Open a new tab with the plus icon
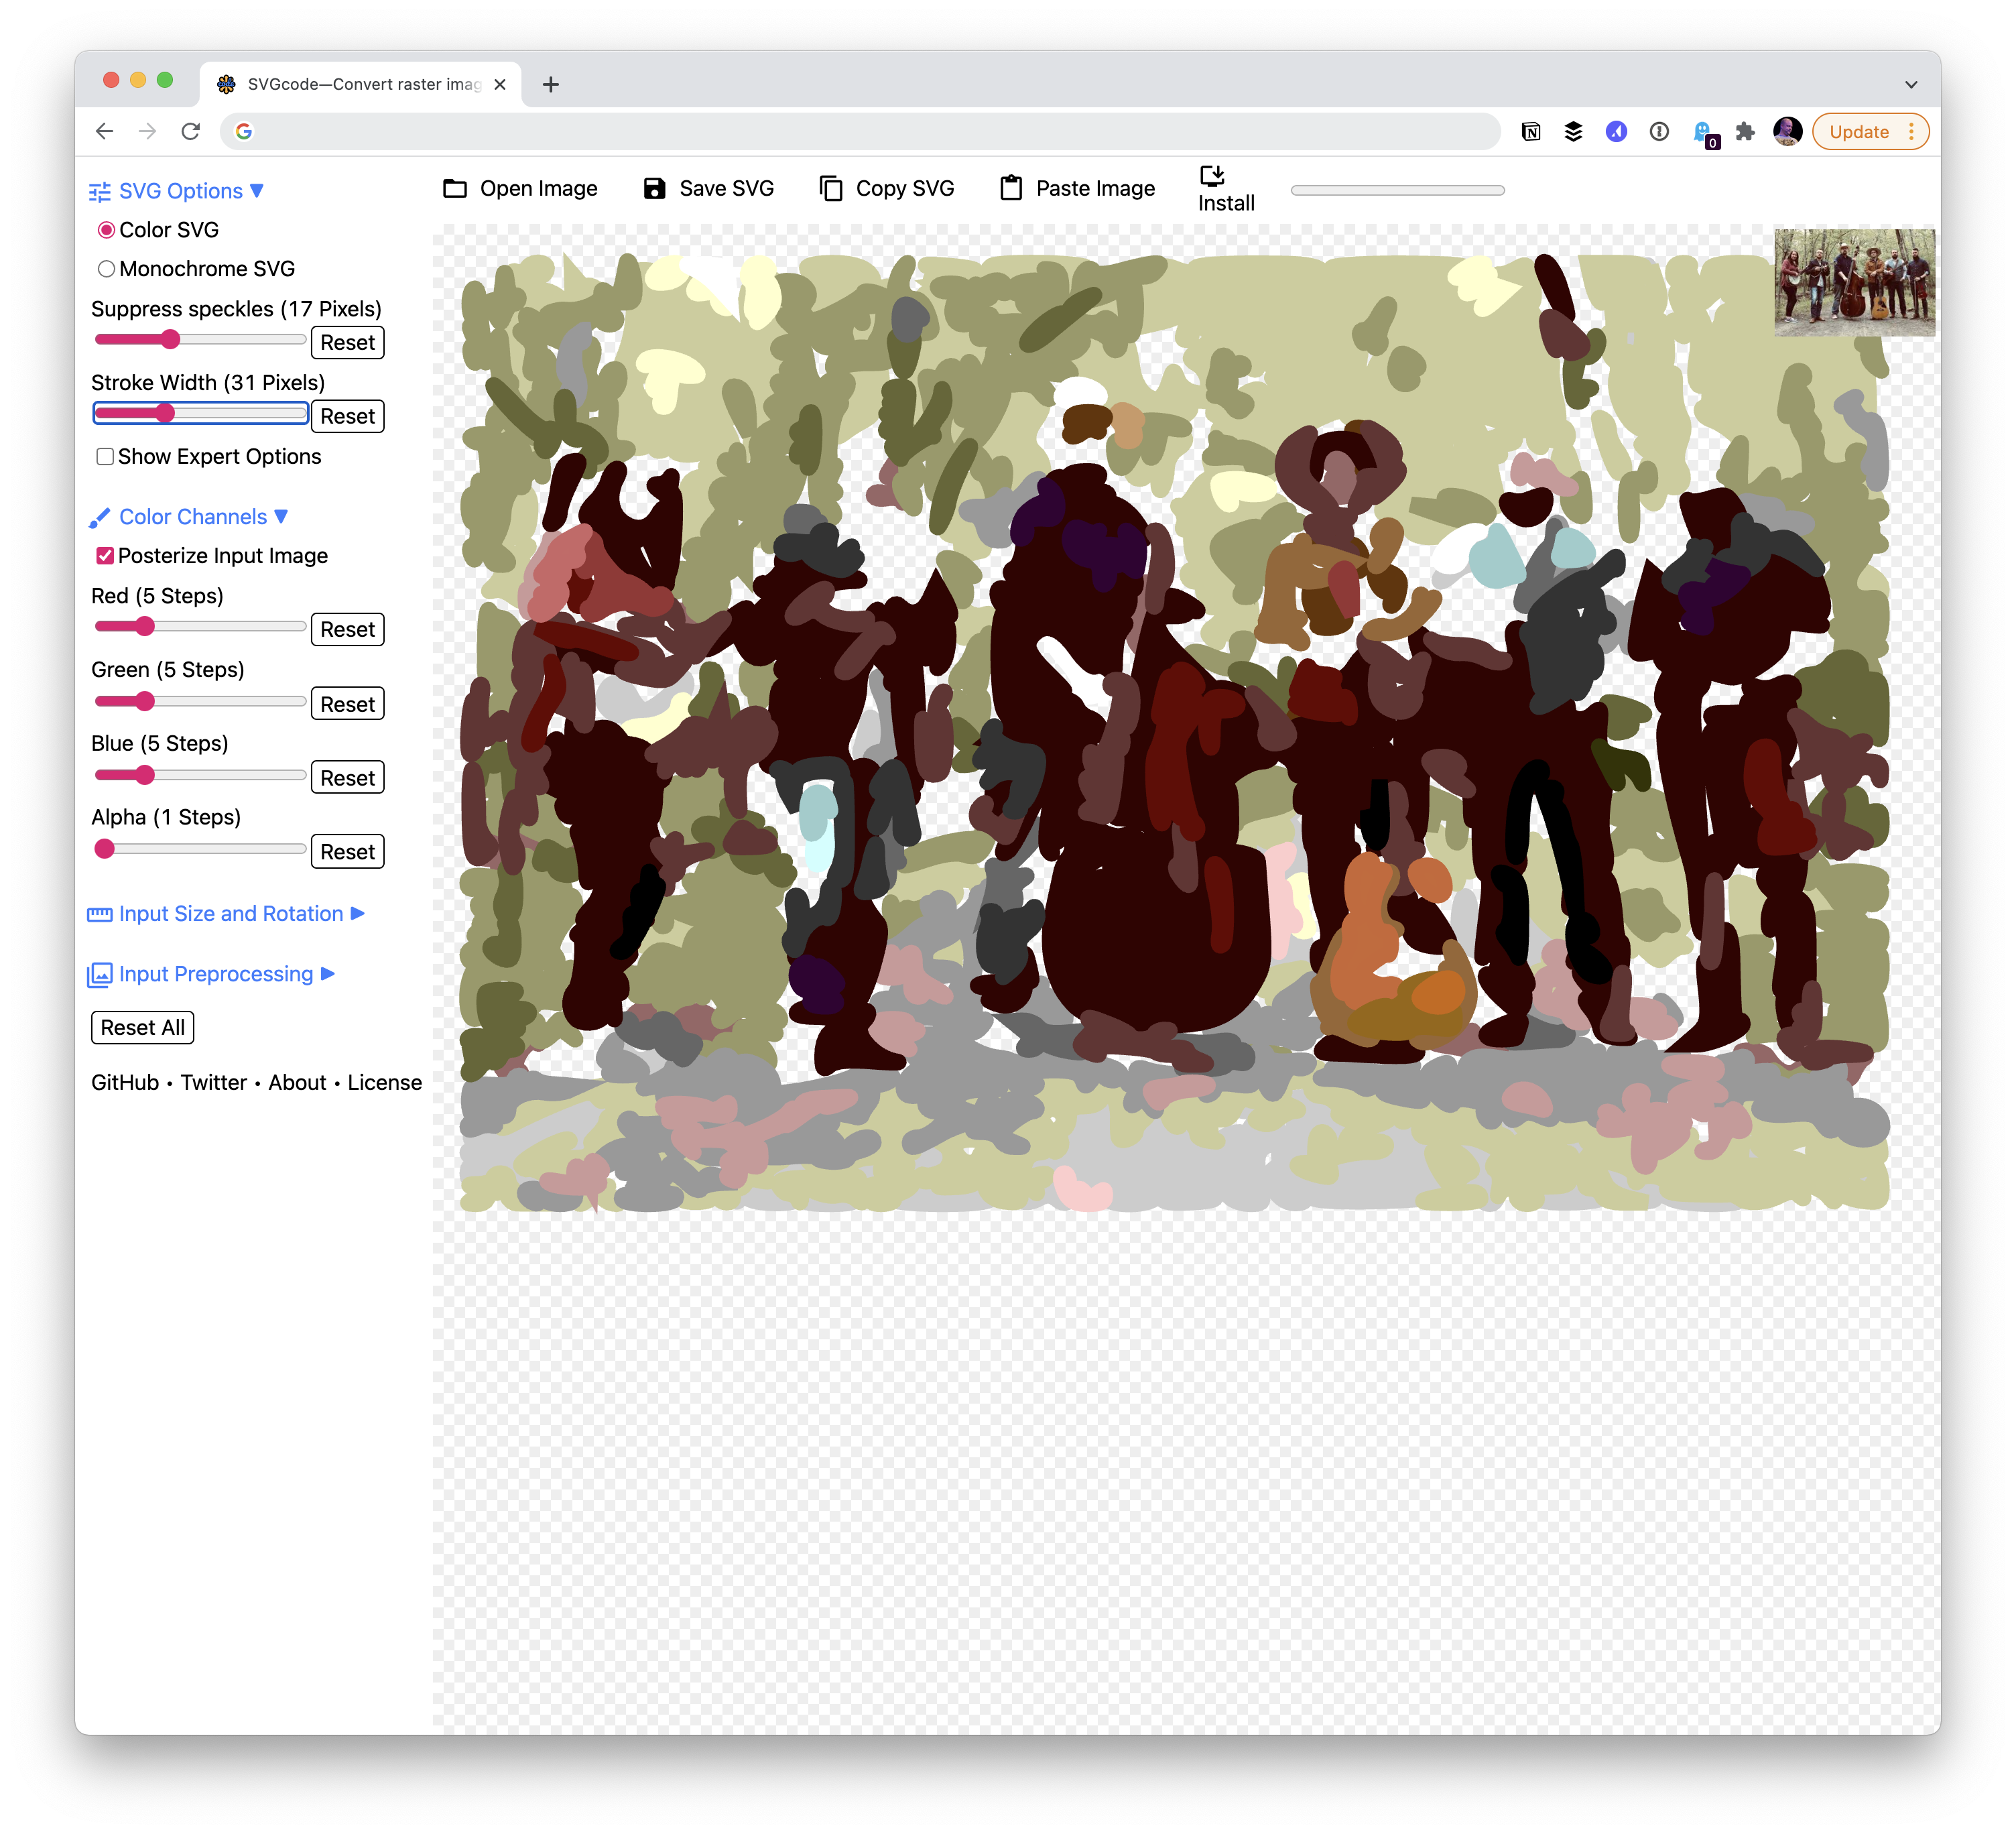 tap(550, 84)
